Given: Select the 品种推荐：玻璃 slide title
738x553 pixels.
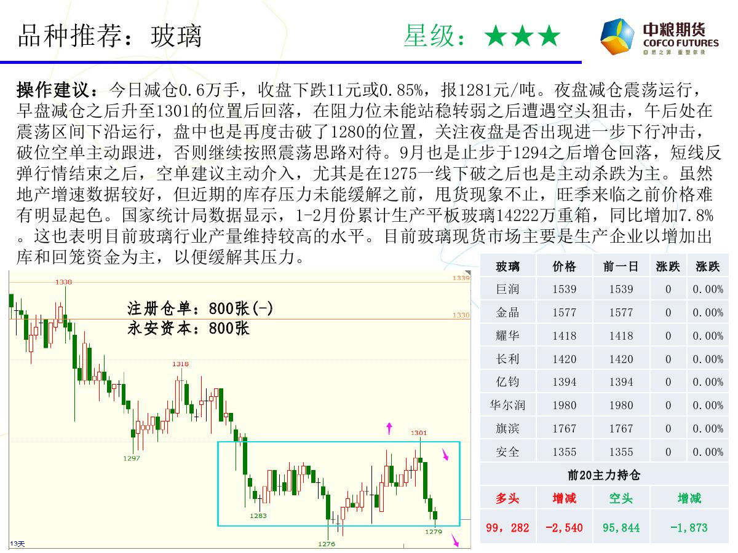Looking at the screenshot, I should 110,36.
